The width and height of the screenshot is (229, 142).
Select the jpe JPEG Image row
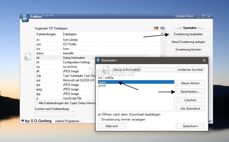pos(65,85)
